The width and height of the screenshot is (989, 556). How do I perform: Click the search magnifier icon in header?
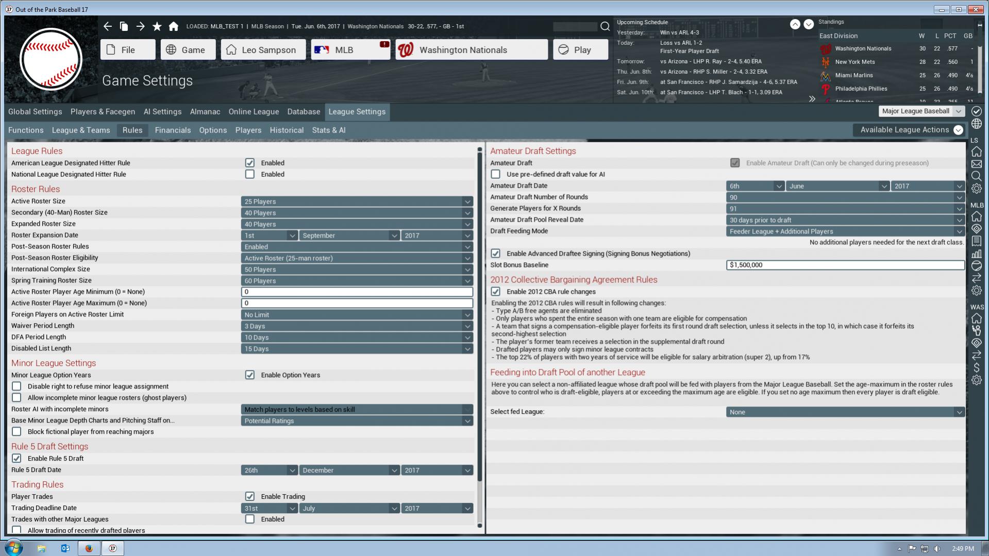click(x=605, y=26)
